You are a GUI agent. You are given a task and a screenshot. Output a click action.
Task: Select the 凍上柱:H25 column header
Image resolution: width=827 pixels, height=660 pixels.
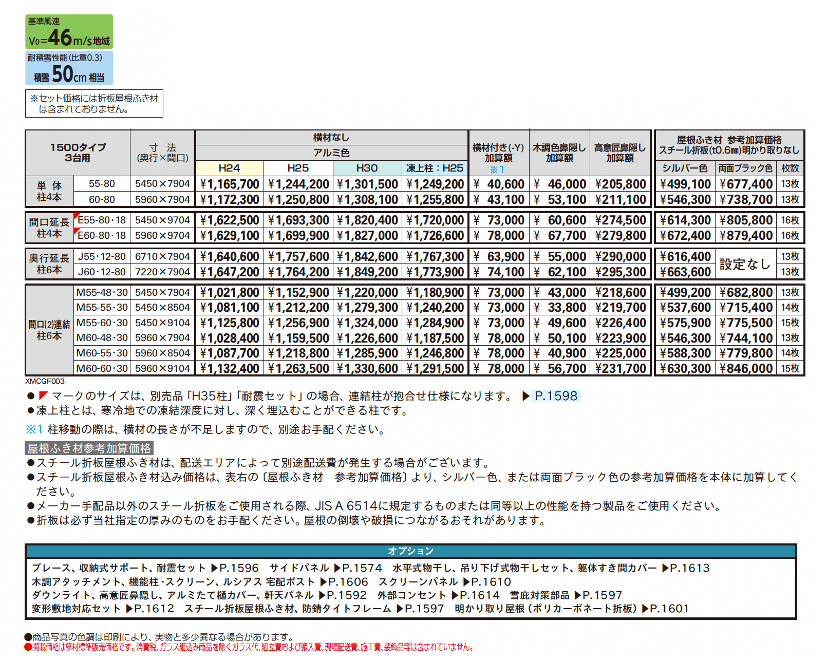[434, 168]
